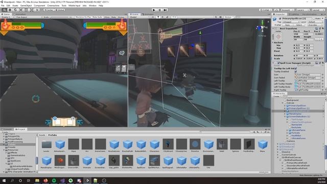Toggle the PrimarySpellIcon (1) active checkbox
Viewport: 327px width, 184px height.
pos(280,19)
